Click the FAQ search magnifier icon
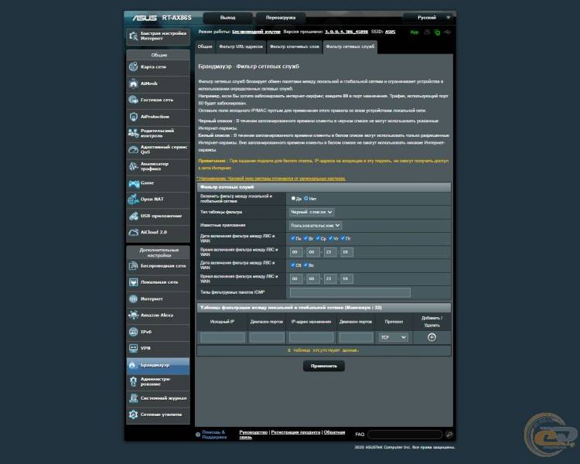This screenshot has width=580, height=464. click(x=449, y=435)
